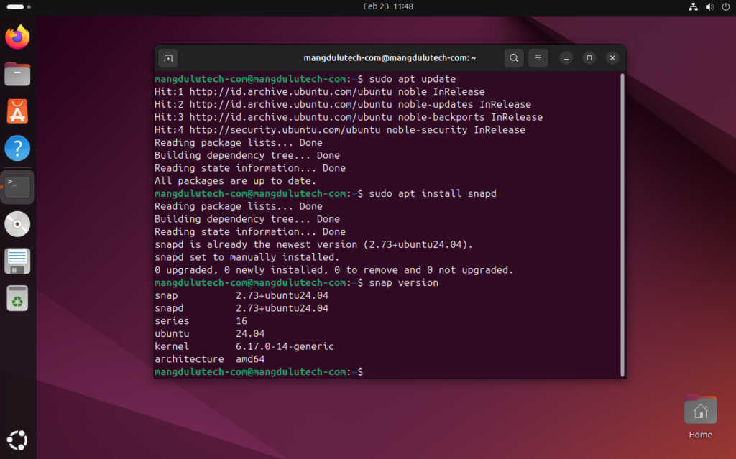Open quick settings from the system tray

[709, 6]
